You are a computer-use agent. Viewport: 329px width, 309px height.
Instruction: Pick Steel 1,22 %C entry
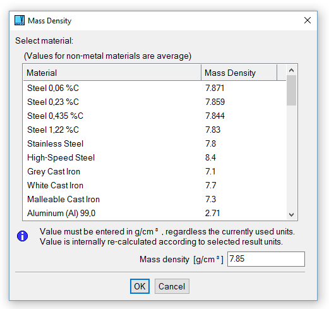[x=155, y=130]
